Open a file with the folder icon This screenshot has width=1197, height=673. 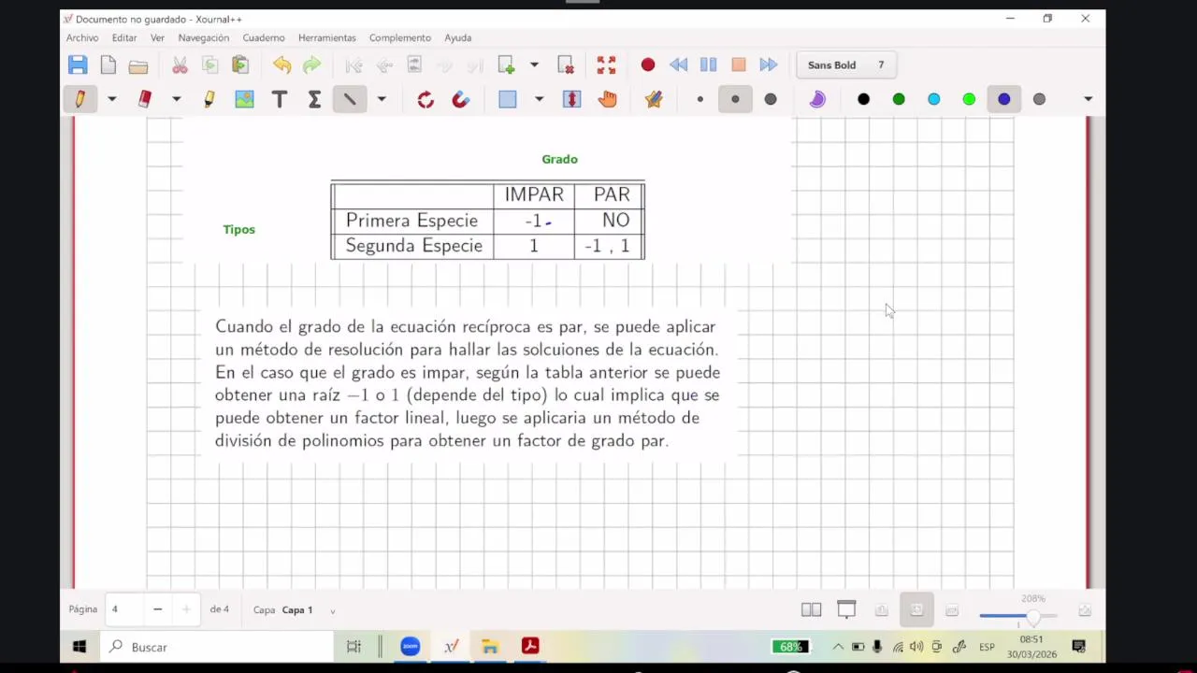(x=138, y=65)
